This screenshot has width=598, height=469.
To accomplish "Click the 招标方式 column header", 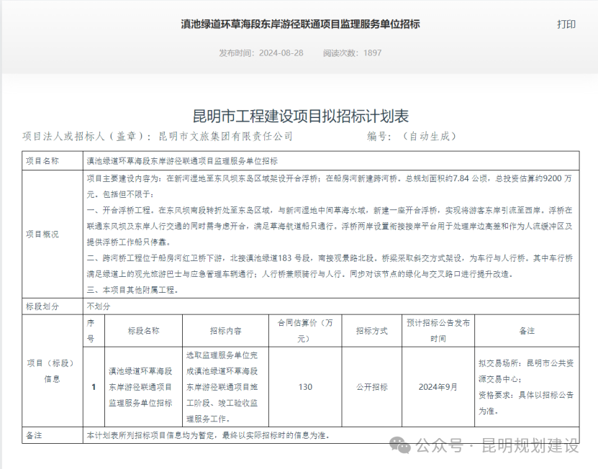I will tap(371, 331).
